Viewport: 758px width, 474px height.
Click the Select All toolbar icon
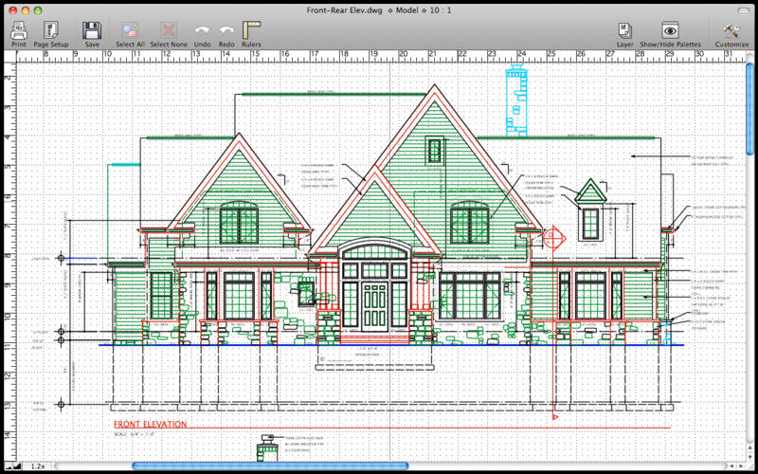point(130,30)
